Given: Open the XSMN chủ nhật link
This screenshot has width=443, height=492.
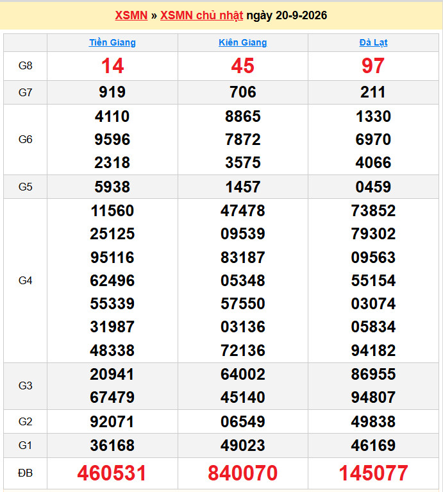Looking at the screenshot, I should point(201,15).
